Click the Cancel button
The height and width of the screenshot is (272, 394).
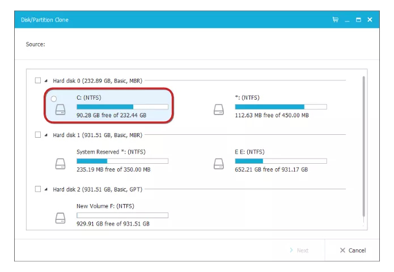tap(353, 250)
